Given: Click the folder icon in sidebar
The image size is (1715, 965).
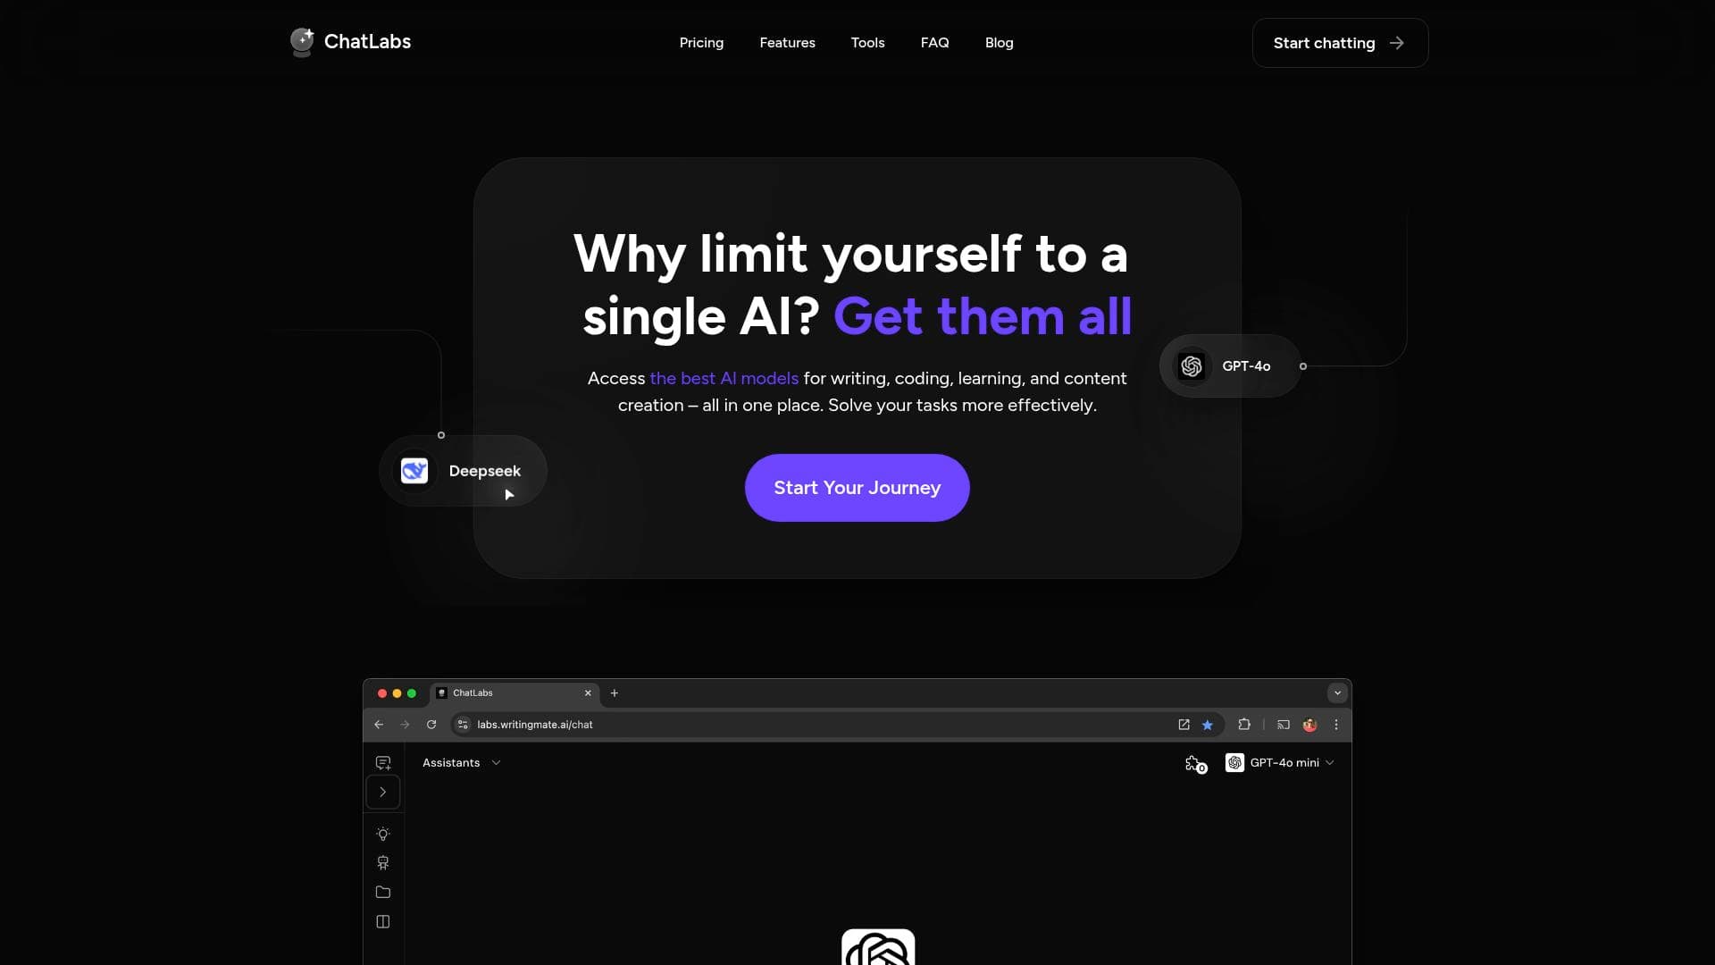Looking at the screenshot, I should click(383, 892).
